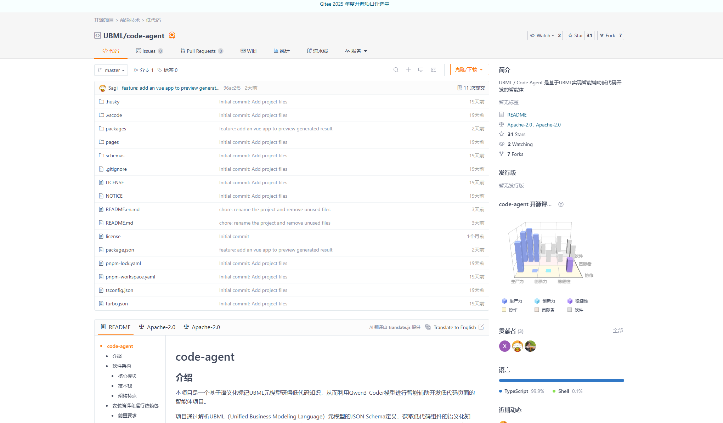Open the master branch dropdown

(111, 70)
